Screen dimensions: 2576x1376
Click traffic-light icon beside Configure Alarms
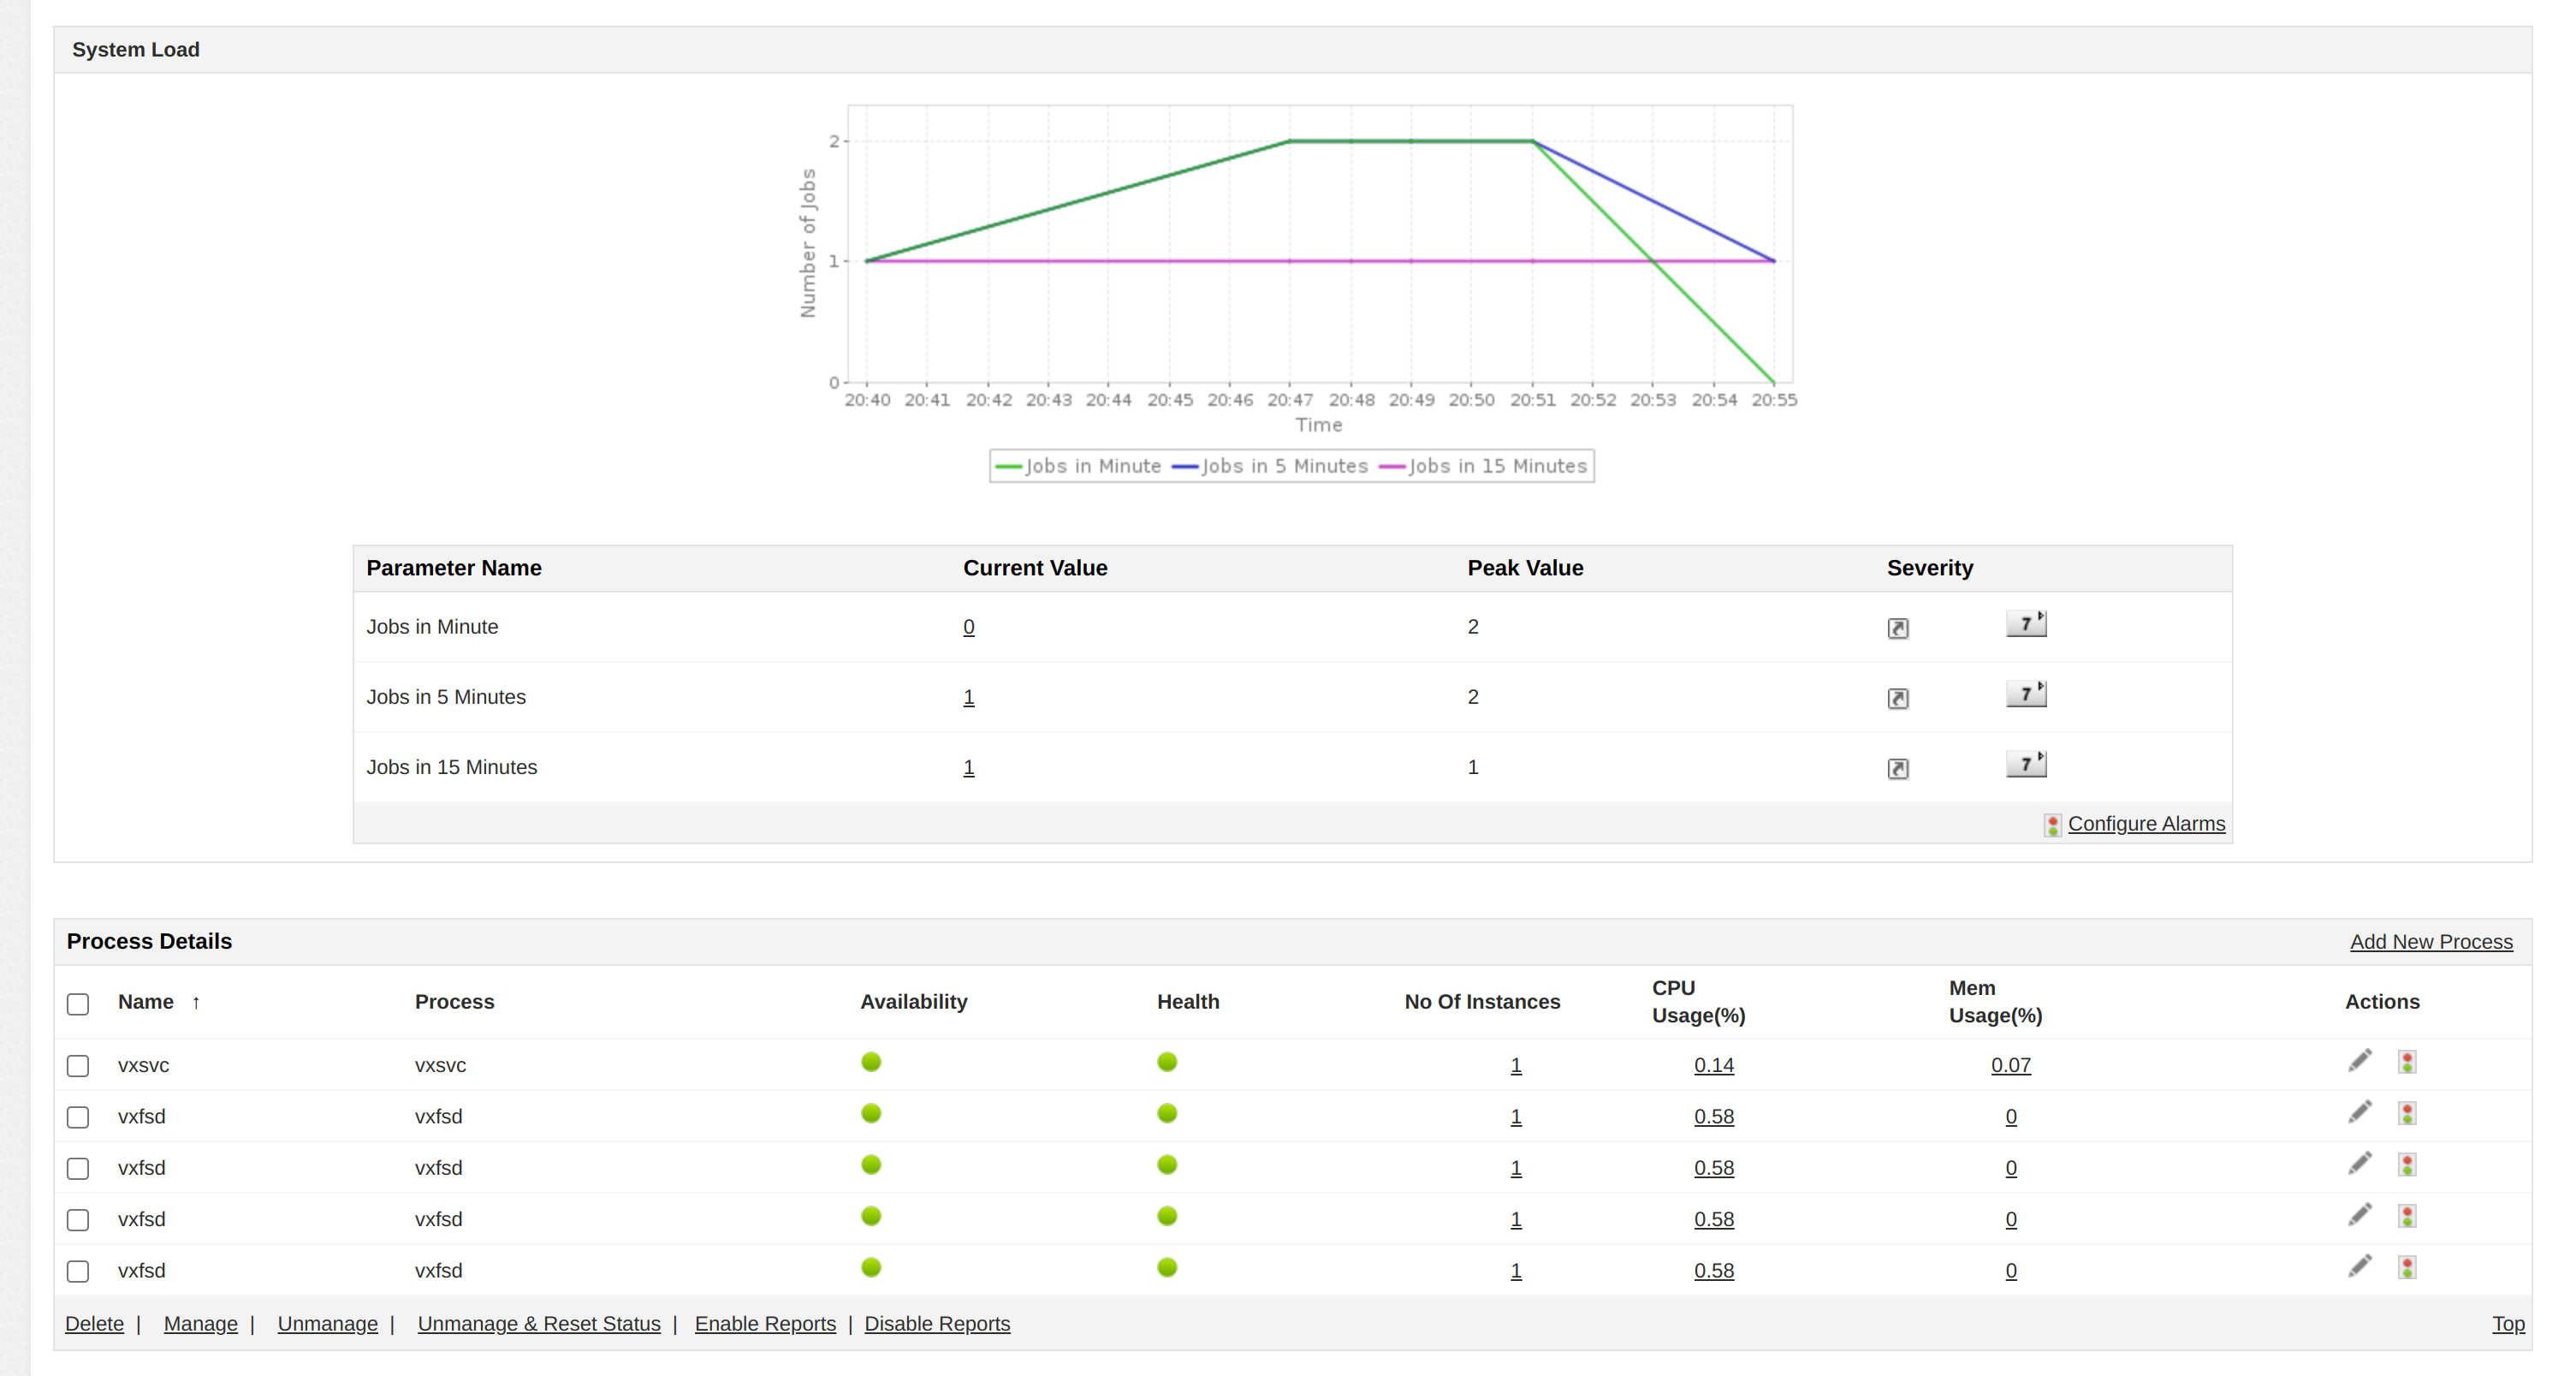(2051, 825)
